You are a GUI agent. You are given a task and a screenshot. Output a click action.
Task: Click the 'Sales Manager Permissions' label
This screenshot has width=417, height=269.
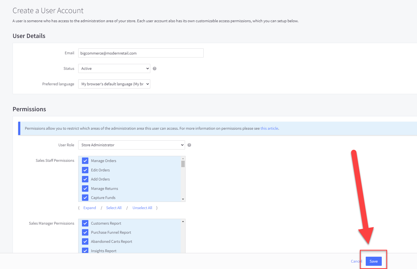52,223
